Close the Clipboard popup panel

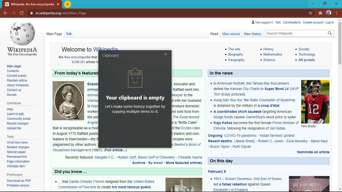(x=165, y=54)
